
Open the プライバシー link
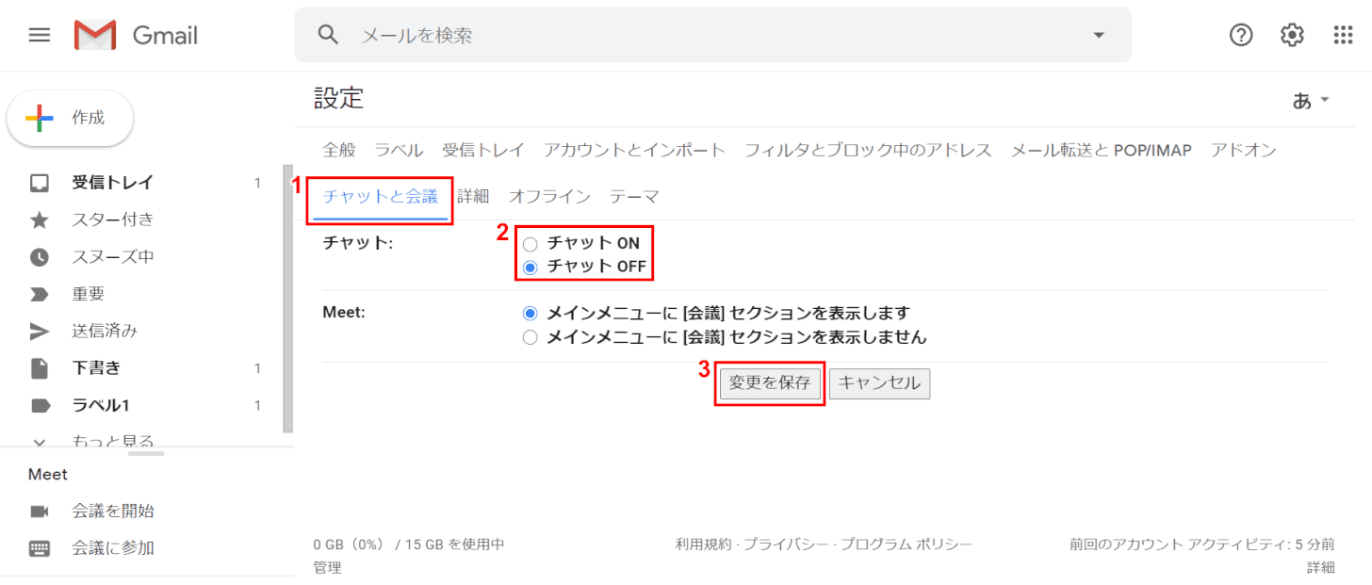(x=786, y=544)
